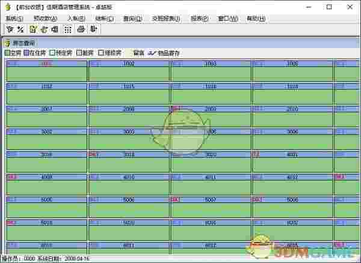The width and height of the screenshot is (361, 263).
Task: Click the 空房 green legend swatch
Action: pyautogui.click(x=7, y=53)
